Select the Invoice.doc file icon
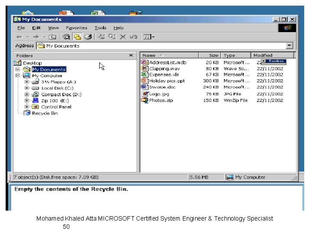This screenshot has height=234, width=312. (x=145, y=87)
